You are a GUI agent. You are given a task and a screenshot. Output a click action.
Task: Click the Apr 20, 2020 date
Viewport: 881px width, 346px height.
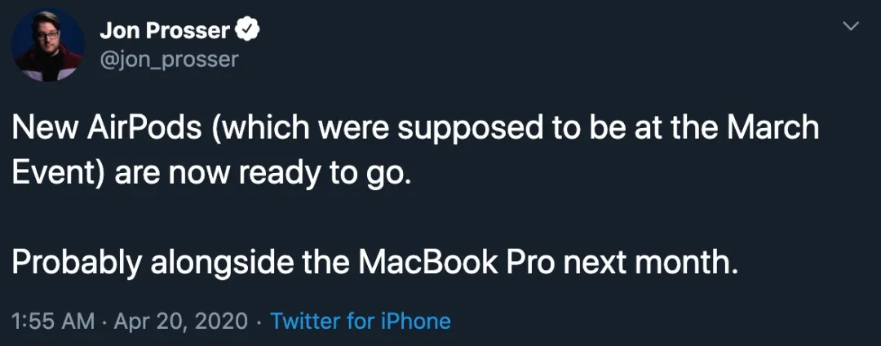coord(180,321)
